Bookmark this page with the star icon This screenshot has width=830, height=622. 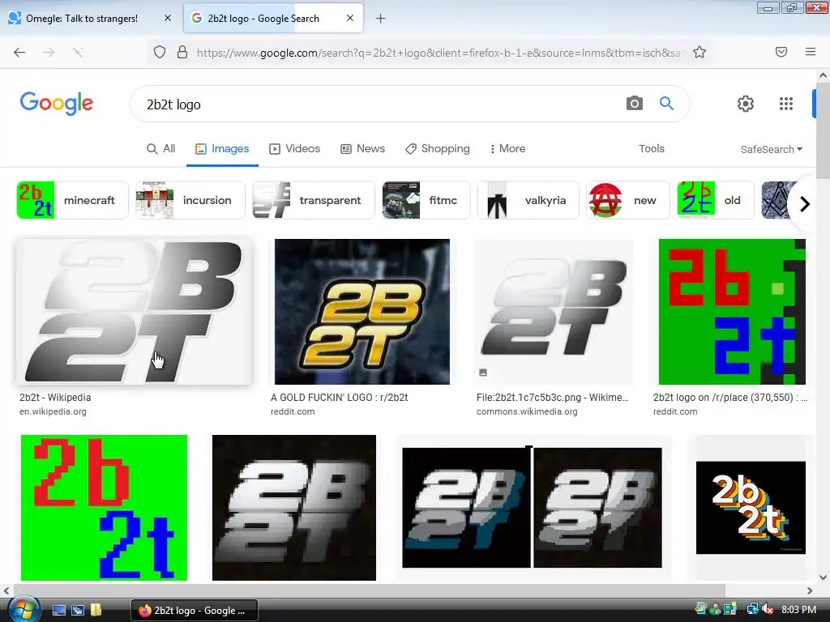pos(700,52)
